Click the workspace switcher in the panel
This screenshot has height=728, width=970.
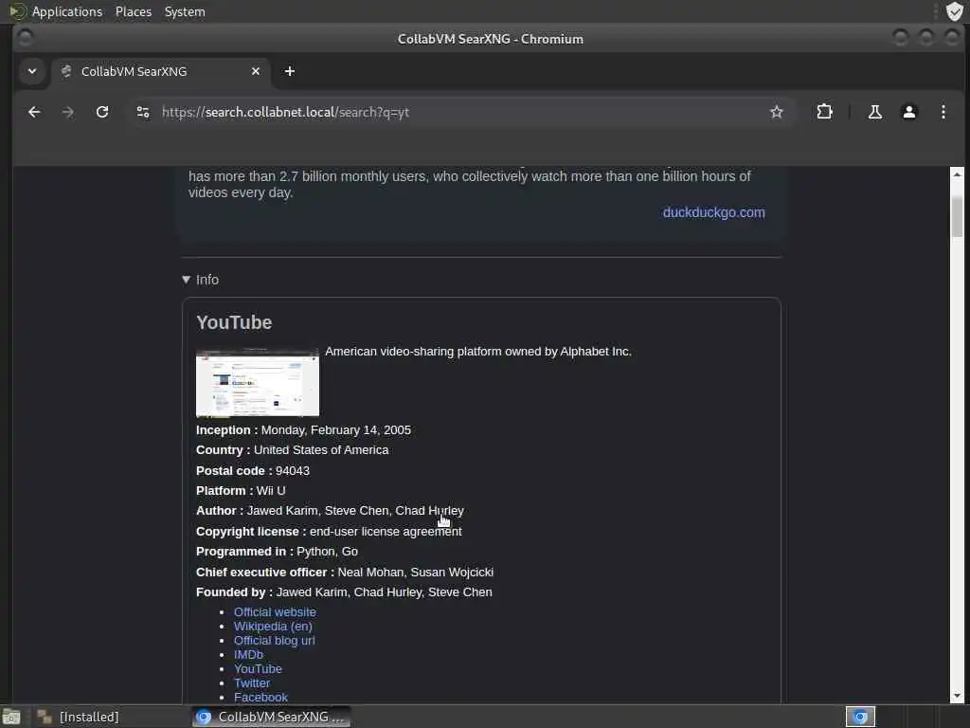point(860,717)
